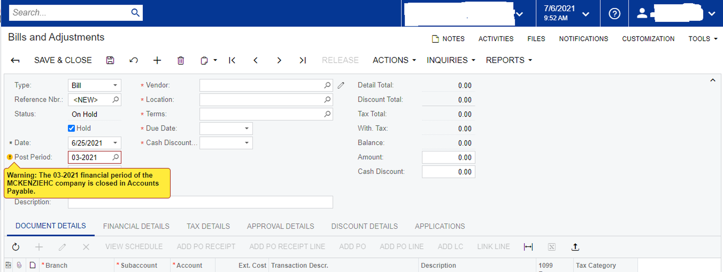Go to first record icon
723x272 pixels.
[232, 60]
